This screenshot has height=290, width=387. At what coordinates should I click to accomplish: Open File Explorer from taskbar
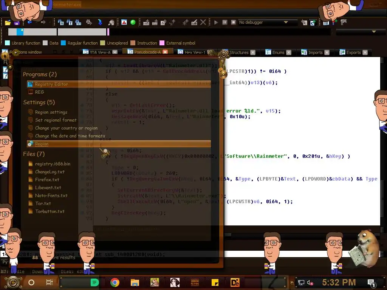point(135,282)
